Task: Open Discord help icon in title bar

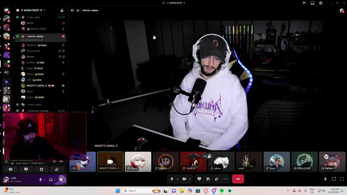Action: [x=321, y=3]
